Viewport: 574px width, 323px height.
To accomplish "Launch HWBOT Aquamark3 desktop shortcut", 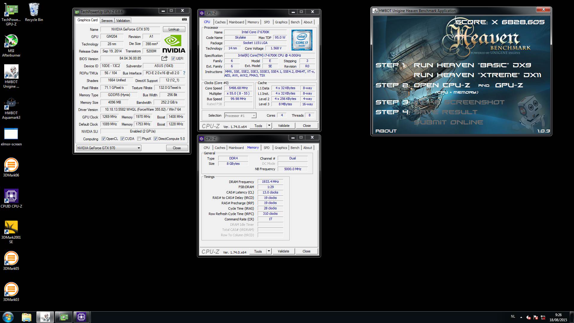I will (x=11, y=107).
